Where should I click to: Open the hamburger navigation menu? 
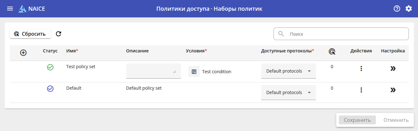10,9
